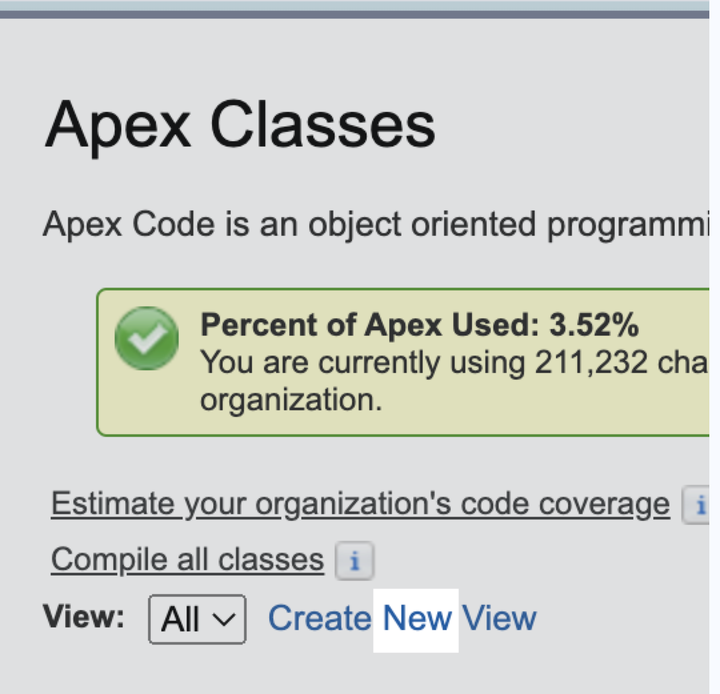This screenshot has height=694, width=720.
Task: Click the line starting You are currently using
Action: (x=453, y=363)
